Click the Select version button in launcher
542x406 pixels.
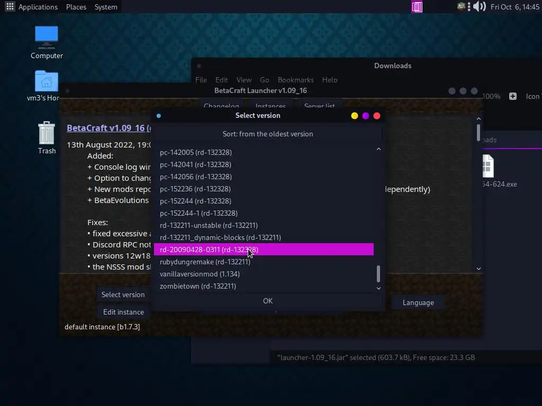click(123, 294)
